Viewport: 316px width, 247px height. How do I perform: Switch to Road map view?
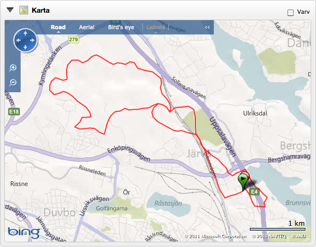[x=58, y=27]
